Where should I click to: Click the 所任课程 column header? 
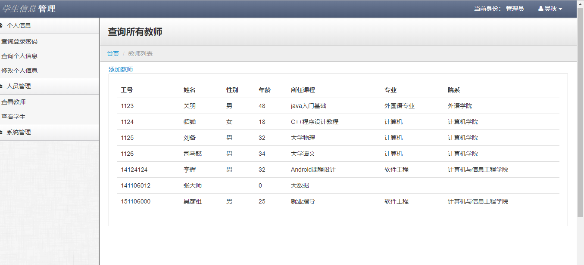(303, 90)
